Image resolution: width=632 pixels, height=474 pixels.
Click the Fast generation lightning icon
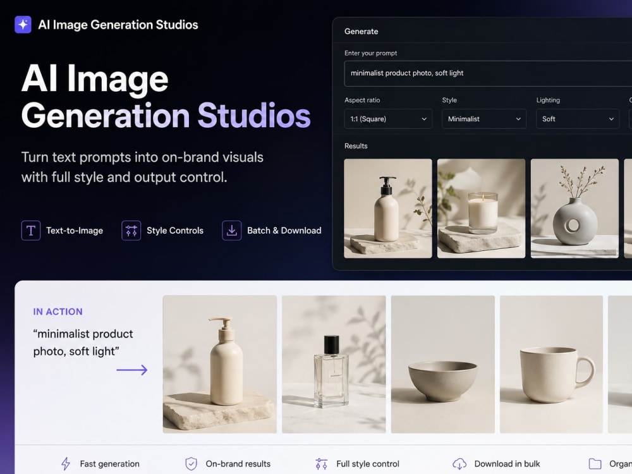click(66, 464)
